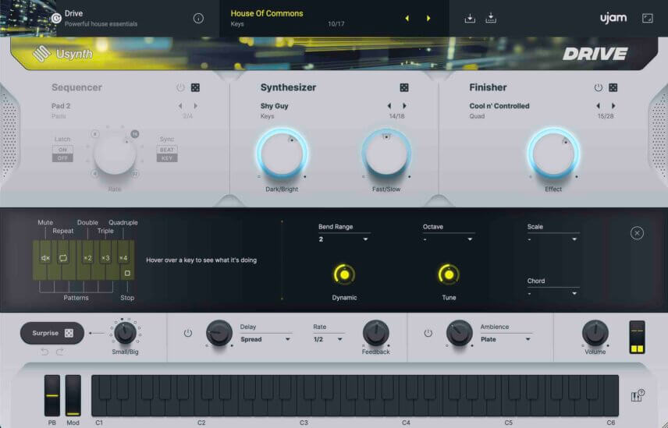Image resolution: width=668 pixels, height=428 pixels.
Task: Go to previous global preset arrow
Action: pos(407,18)
